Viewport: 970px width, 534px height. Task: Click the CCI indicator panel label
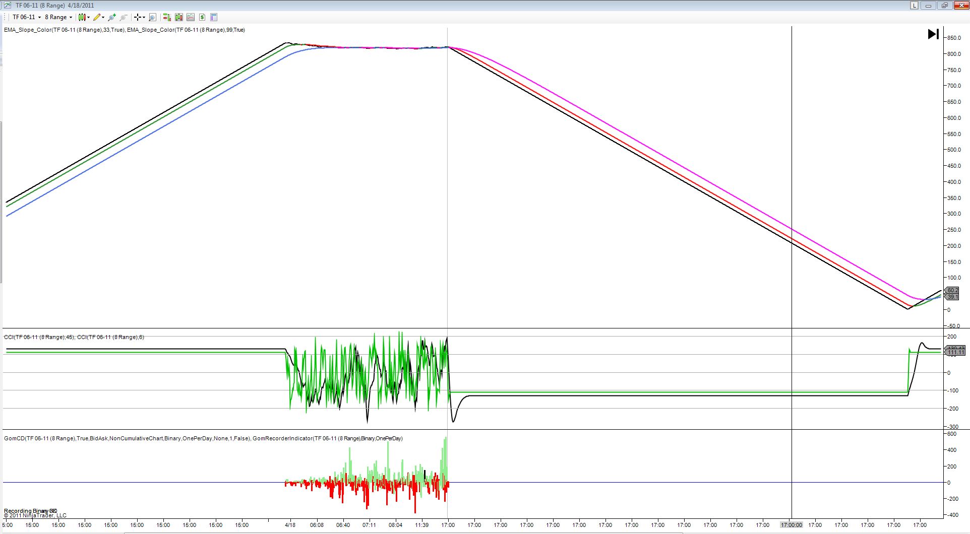click(74, 337)
